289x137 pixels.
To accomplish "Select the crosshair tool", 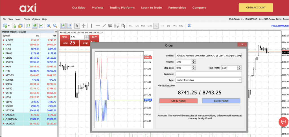I will point(84,26).
